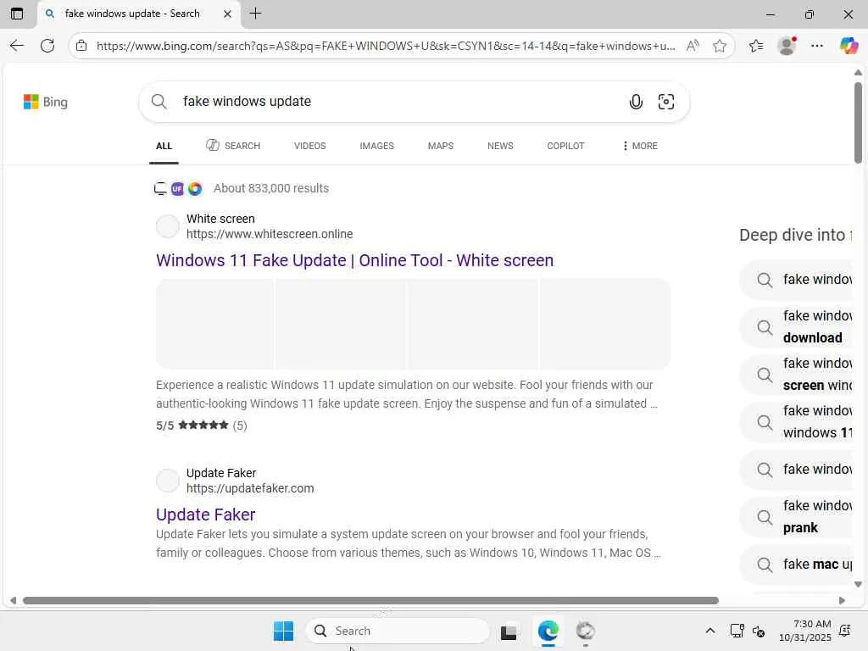
Task: Click the vertical scrollbar thumb
Action: (858, 122)
